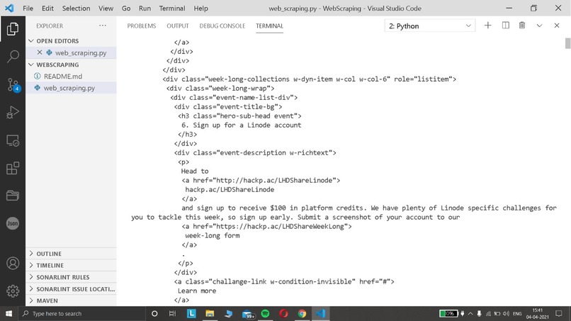This screenshot has width=571, height=321.
Task: Open Task View on taskbar
Action: 173,313
